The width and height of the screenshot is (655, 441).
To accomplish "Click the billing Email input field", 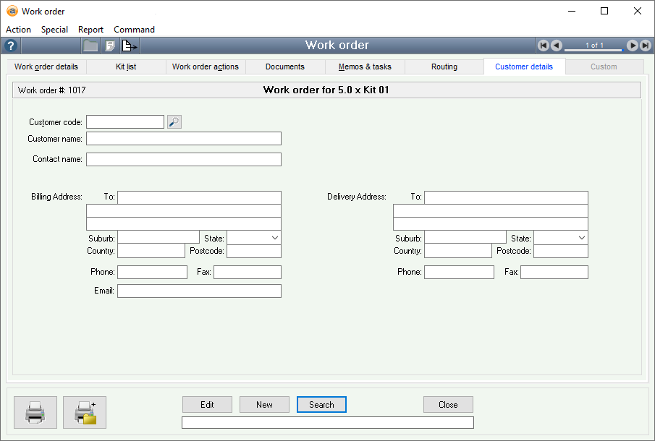I will [x=199, y=291].
